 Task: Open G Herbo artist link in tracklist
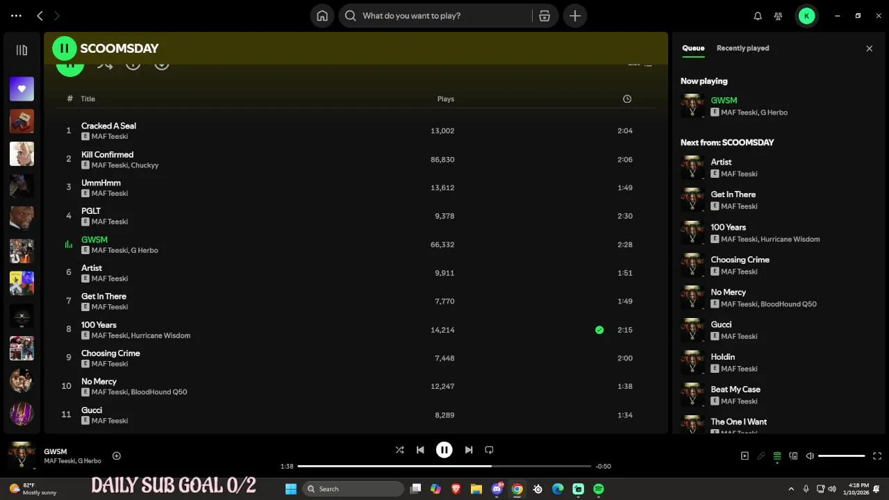click(x=144, y=250)
